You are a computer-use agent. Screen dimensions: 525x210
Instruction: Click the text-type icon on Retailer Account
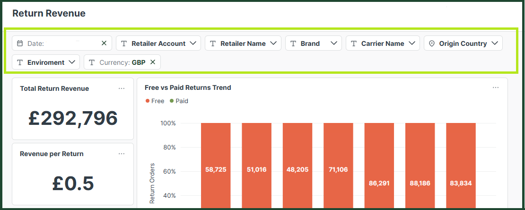pos(124,44)
